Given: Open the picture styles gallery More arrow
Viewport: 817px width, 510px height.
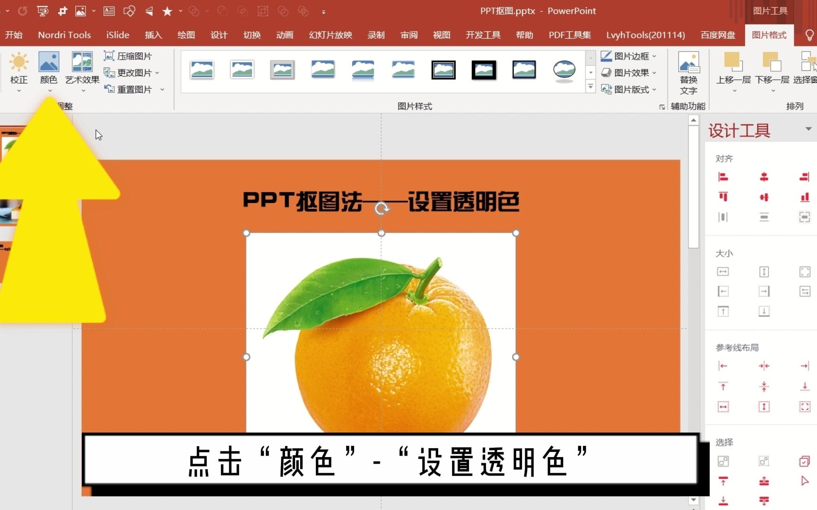Looking at the screenshot, I should coord(590,87).
